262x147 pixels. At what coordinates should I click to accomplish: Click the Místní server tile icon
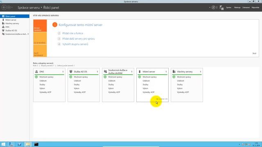(140, 71)
